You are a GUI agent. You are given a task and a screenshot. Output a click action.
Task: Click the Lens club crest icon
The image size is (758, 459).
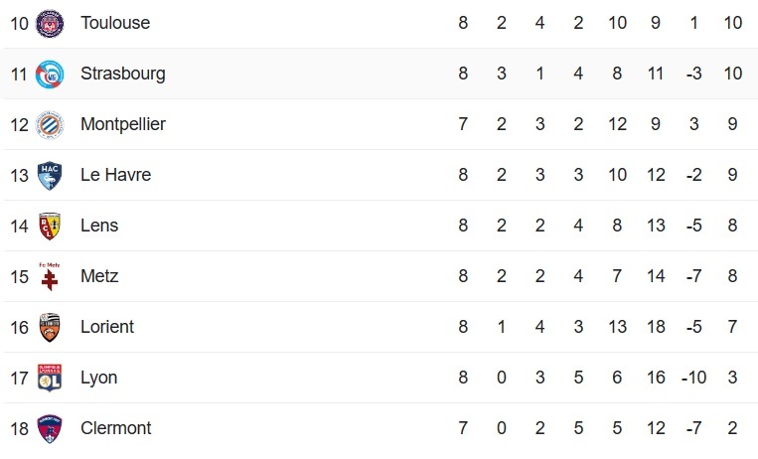click(49, 226)
